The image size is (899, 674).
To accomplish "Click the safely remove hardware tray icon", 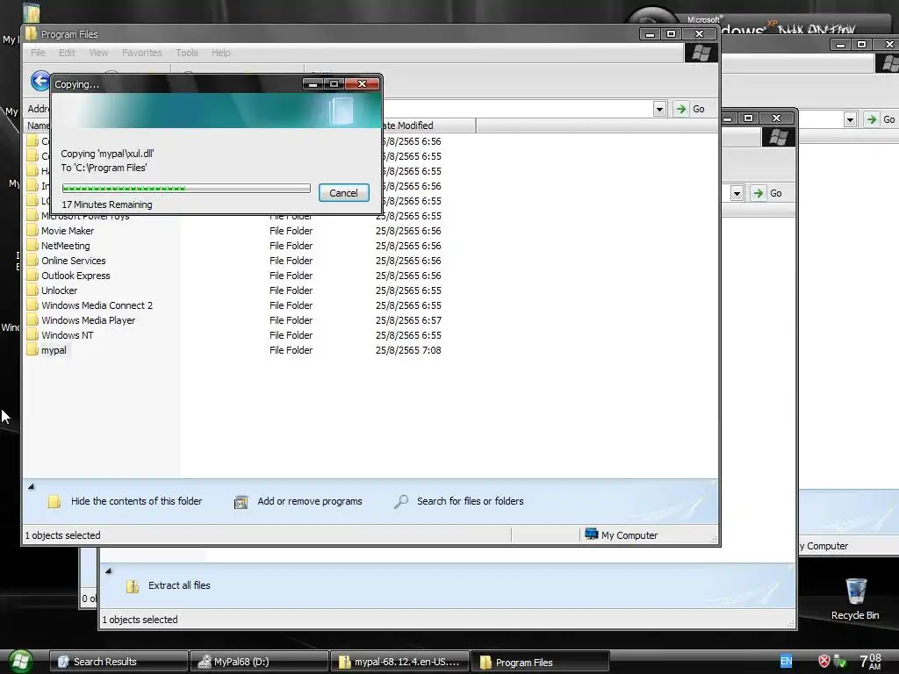I will pyautogui.click(x=840, y=662).
